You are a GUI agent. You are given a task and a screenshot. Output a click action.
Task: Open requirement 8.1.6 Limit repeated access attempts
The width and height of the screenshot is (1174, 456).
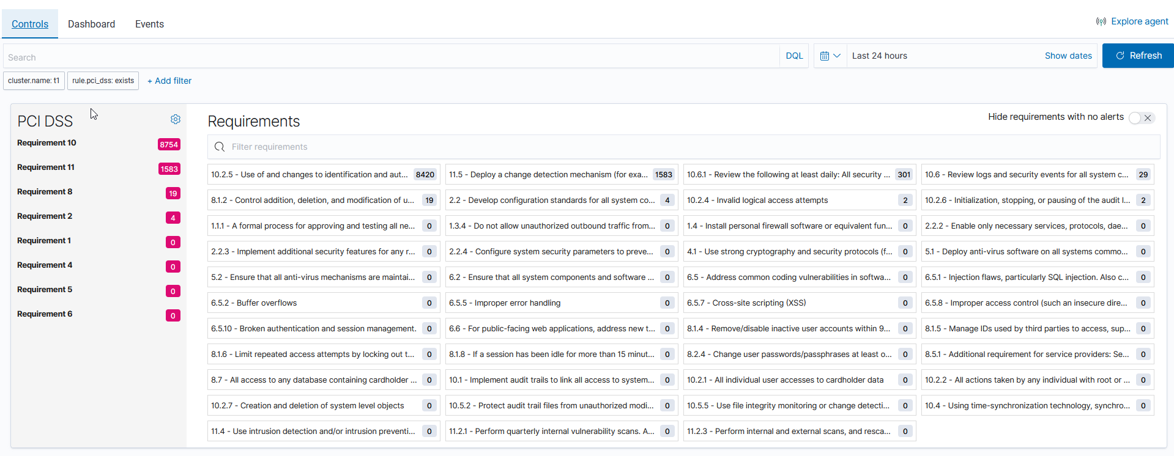324,354
